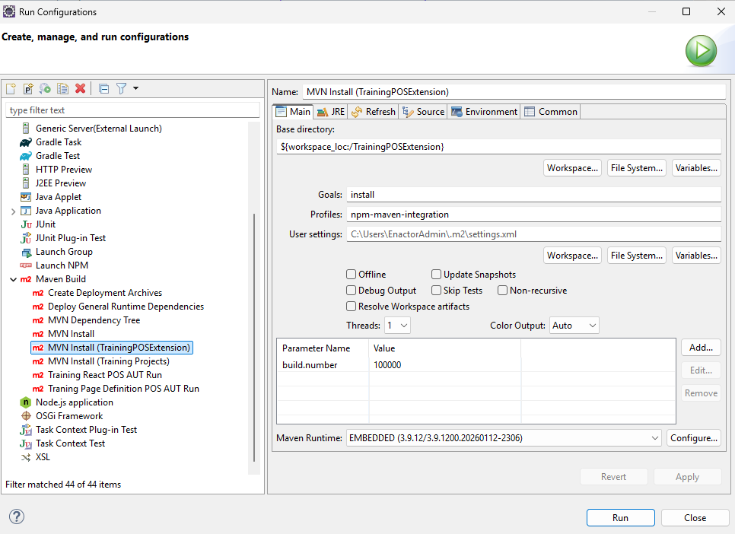Check Resolve Workspace artifacts option
The height and width of the screenshot is (534, 735).
point(352,307)
